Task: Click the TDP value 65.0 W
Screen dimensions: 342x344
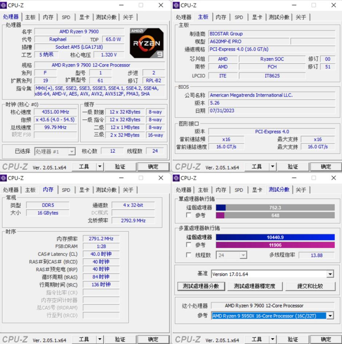Action: [113, 39]
